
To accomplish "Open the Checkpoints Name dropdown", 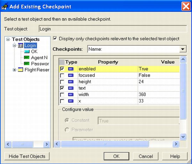I will (x=183, y=49).
